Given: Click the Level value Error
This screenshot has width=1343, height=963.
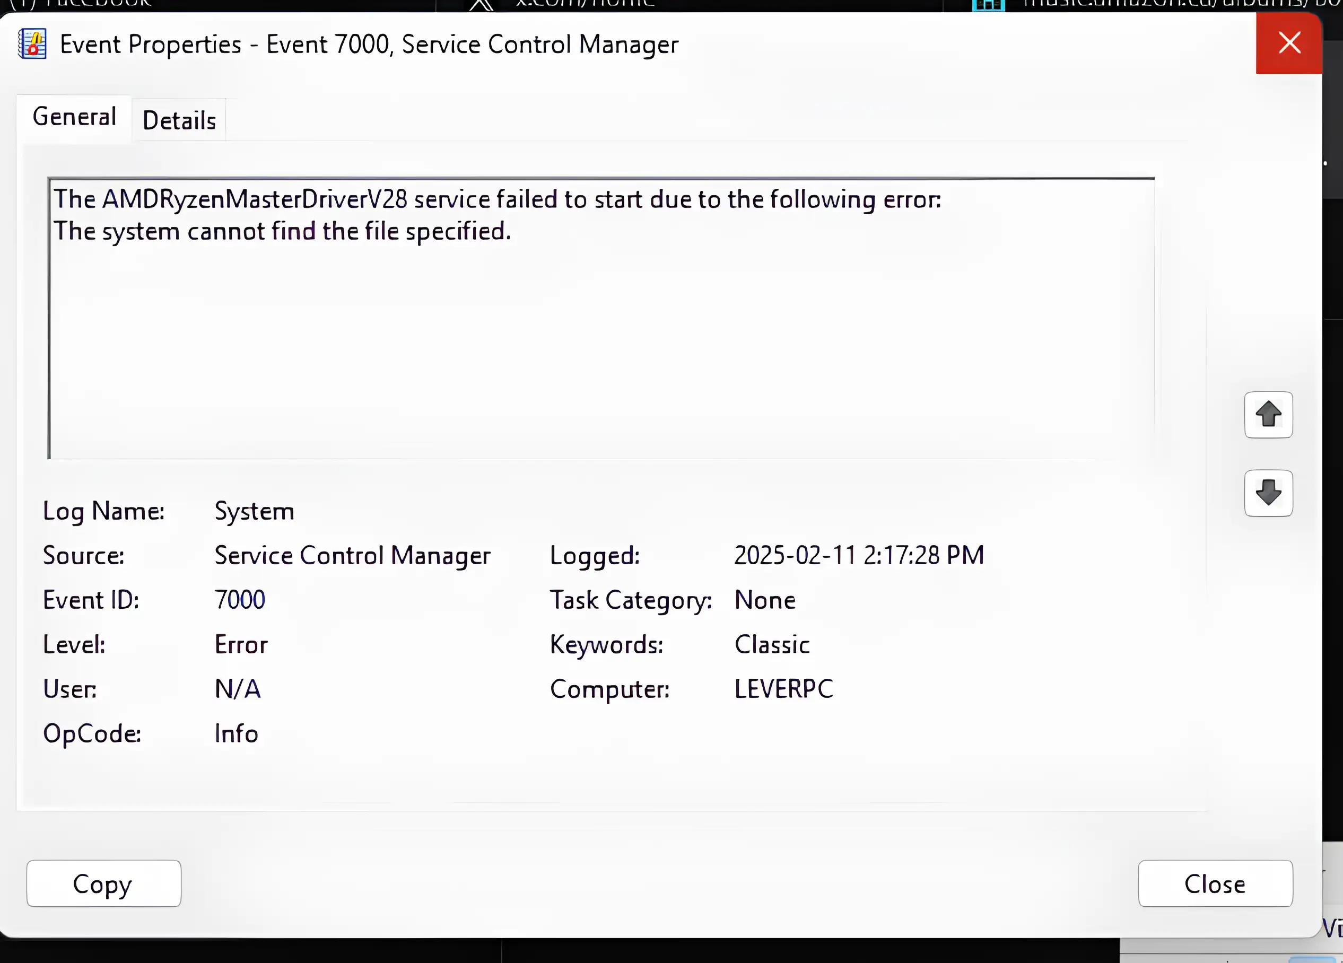Looking at the screenshot, I should [241, 645].
